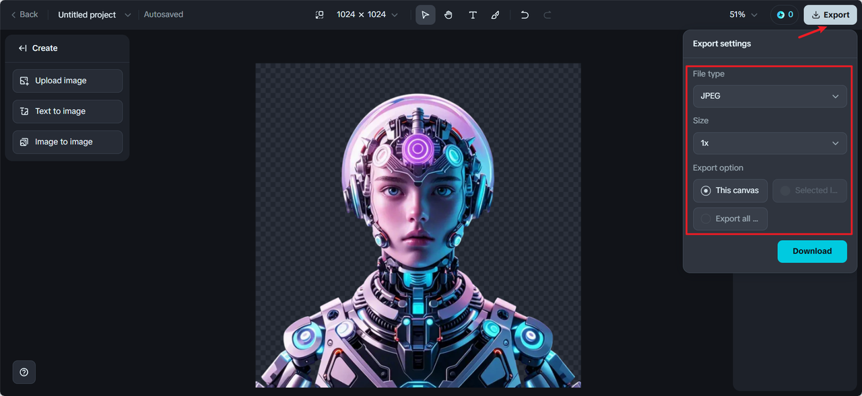This screenshot has height=396, width=862.
Task: Click the Autosaved status text
Action: pos(164,15)
